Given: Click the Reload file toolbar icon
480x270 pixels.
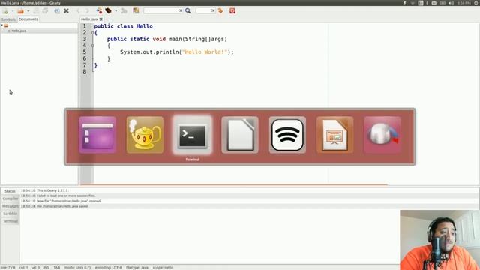Looking at the screenshot, I should tap(57, 11).
